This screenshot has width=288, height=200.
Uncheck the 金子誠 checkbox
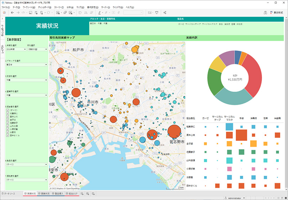point(8,119)
